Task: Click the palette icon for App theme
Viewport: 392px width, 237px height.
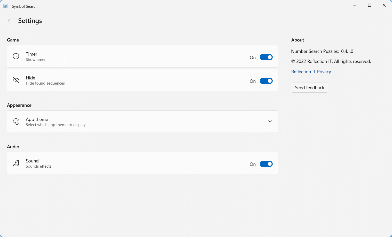Action: tap(16, 121)
